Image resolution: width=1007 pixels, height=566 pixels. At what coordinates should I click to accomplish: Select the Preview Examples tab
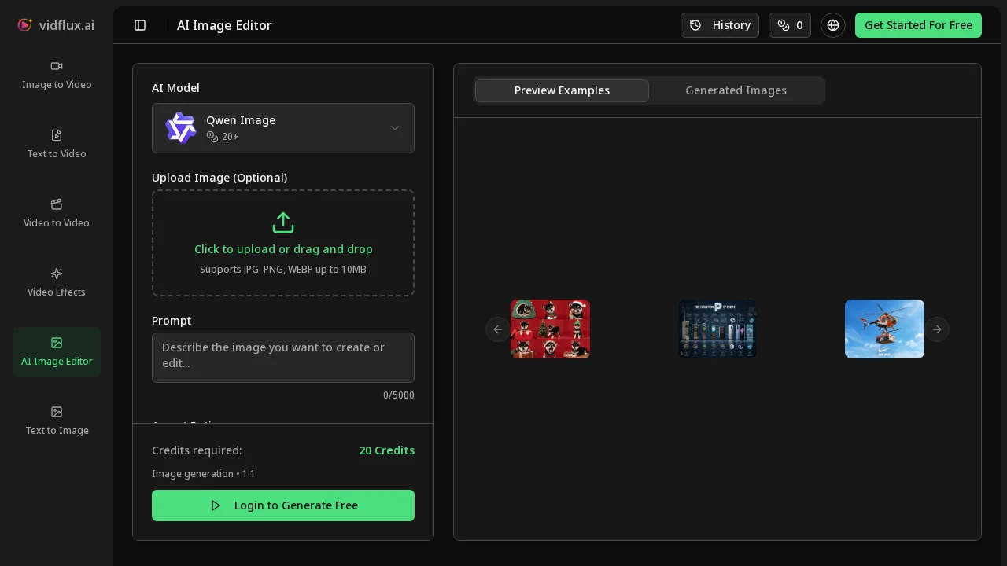[562, 90]
